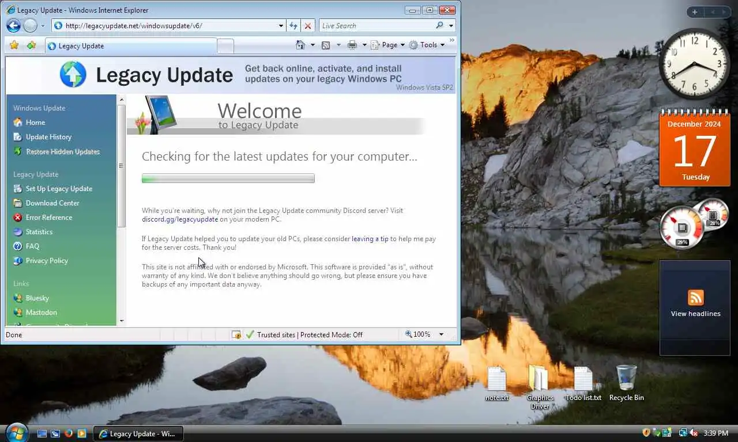Image resolution: width=738 pixels, height=442 pixels.
Task: Click Restore Hidden Updates link
Action: (x=63, y=151)
